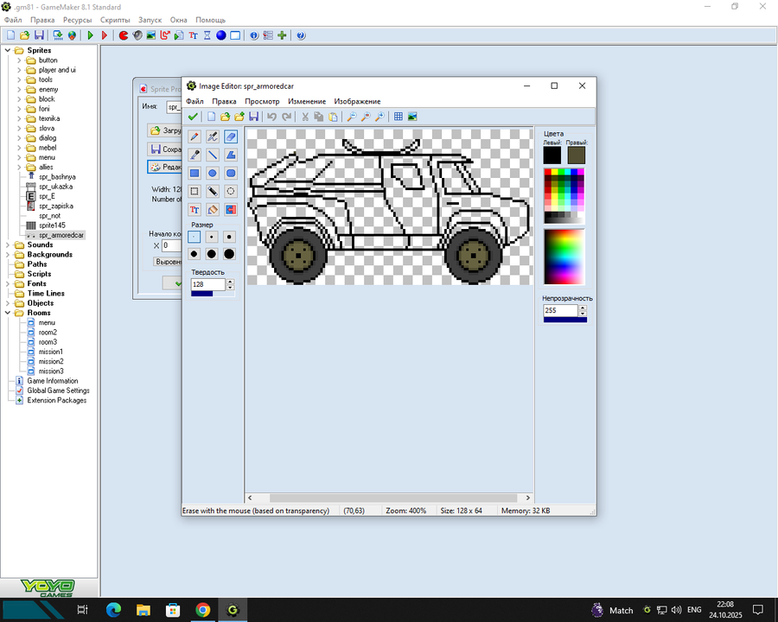Collapse the Sprites folder tree
This screenshot has width=778, height=622.
tap(8, 50)
